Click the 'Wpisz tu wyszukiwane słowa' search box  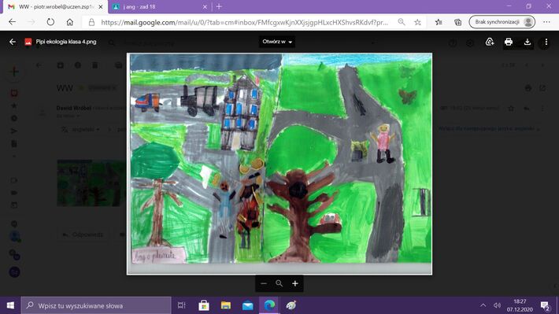pos(96,305)
